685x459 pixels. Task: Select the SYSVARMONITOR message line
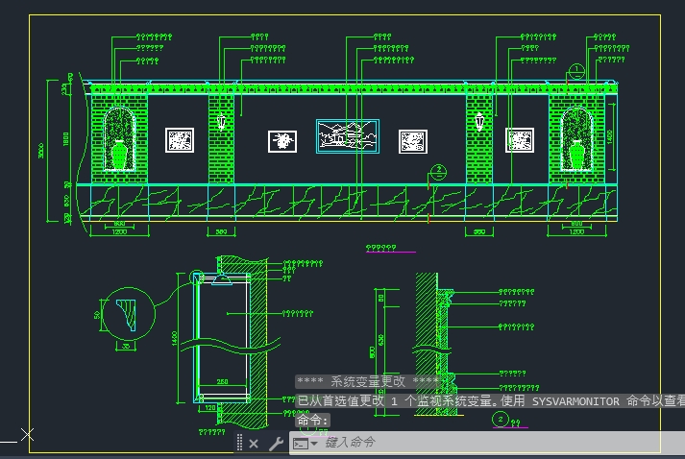(490, 401)
